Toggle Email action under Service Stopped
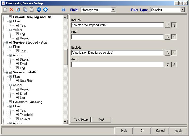Screen dimensions: 189x136 (x=17, y=63)
